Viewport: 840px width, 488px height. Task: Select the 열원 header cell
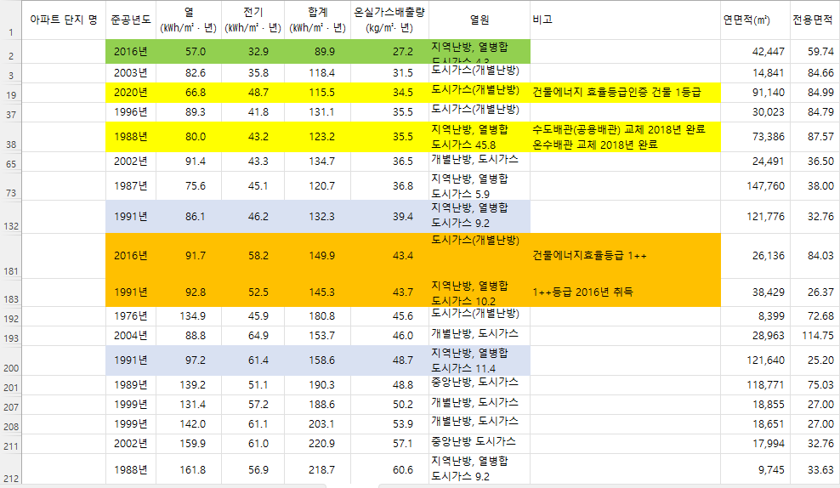pyautogui.click(x=480, y=20)
